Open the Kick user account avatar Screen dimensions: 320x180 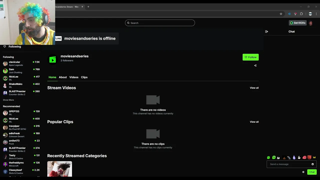click(310, 23)
